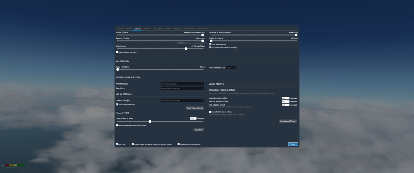The image size is (414, 173).
Task: Click the Reset FOV button
Action: (199, 130)
